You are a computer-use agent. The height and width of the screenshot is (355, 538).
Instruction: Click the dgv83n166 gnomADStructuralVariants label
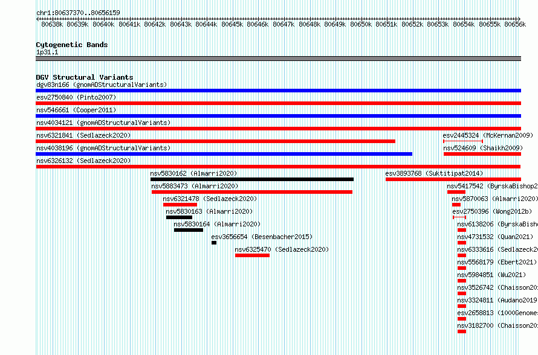[x=102, y=85]
